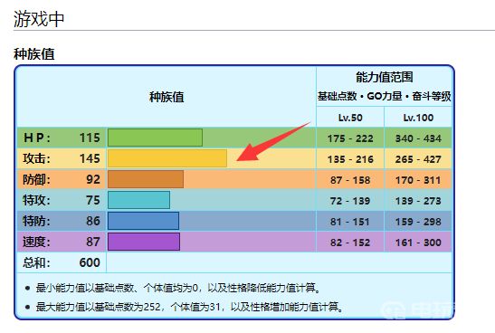Click the 速度 Lv.100 range 161 - 300
The width and height of the screenshot is (495, 333).
(418, 243)
